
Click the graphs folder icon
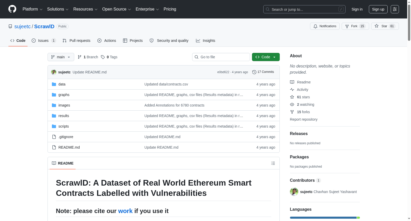coord(54,95)
